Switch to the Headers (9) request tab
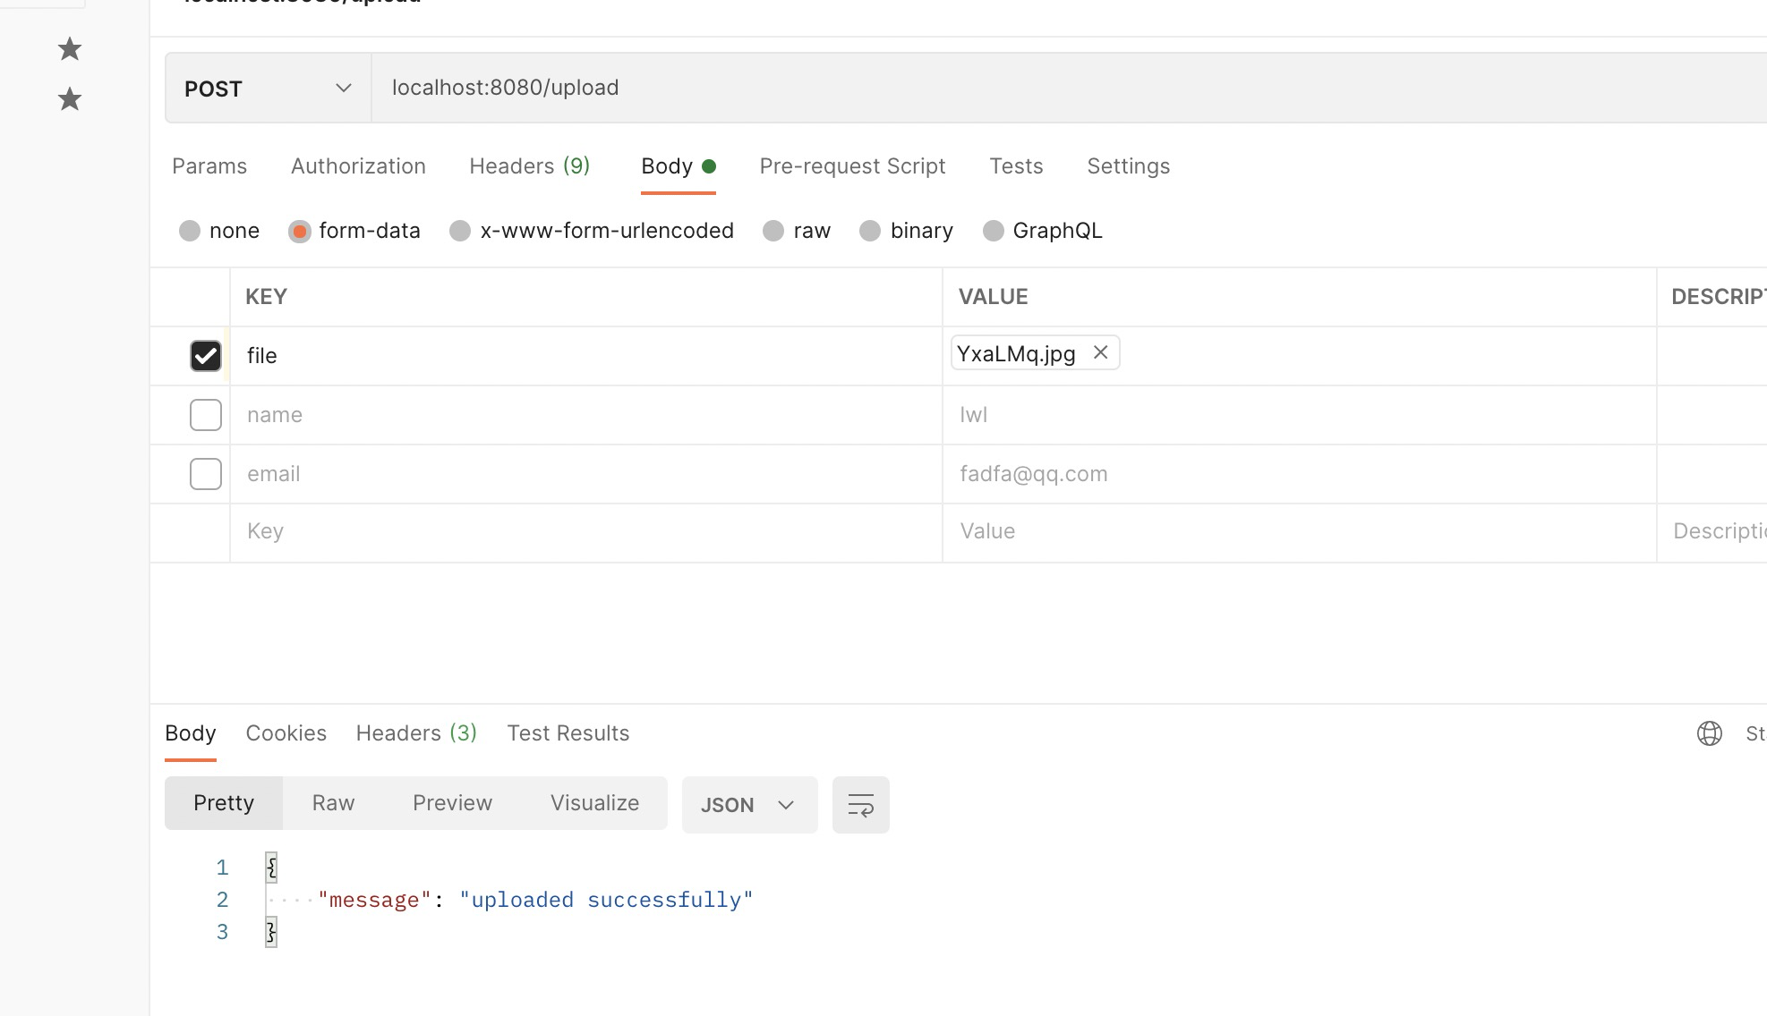Image resolution: width=1767 pixels, height=1016 pixels. tap(529, 166)
